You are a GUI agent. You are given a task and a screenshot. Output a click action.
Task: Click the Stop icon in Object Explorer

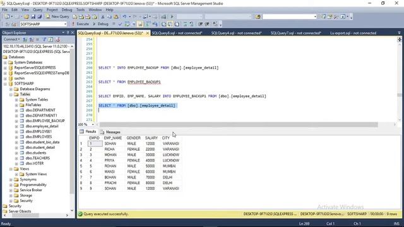[x=38, y=39]
